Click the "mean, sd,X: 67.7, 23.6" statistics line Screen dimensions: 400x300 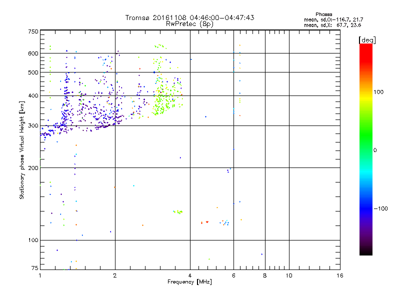[x=332, y=25]
